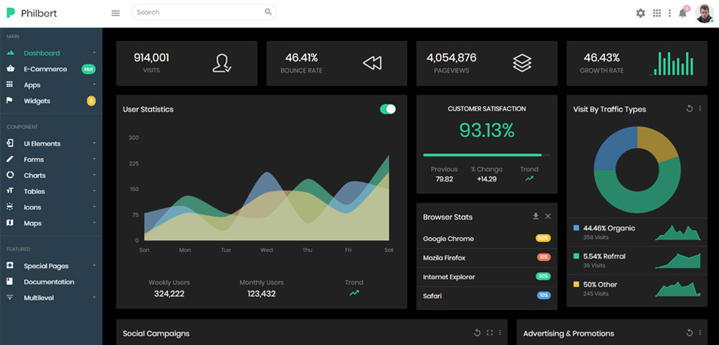Image resolution: width=719 pixels, height=345 pixels.
Task: Expand the Forms menu arrow
Action: pyautogui.click(x=94, y=159)
